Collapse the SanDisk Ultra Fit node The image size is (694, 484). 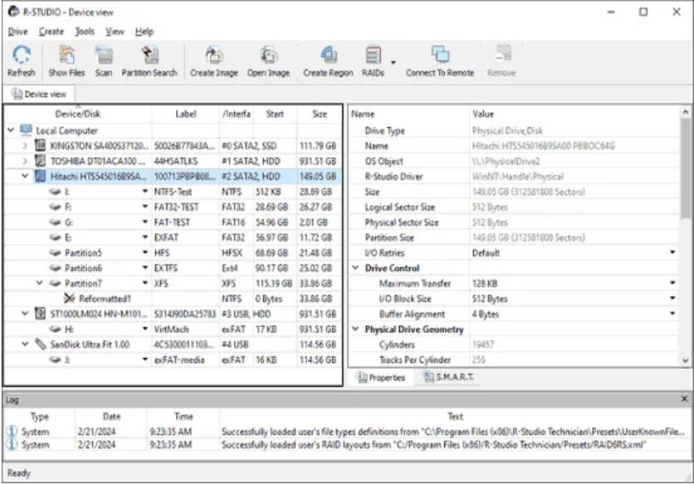[x=25, y=344]
